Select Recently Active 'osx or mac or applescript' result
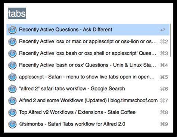The image size is (177, 137). click(88, 41)
